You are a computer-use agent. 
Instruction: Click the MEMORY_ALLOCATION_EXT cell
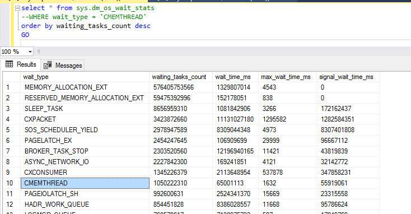[85, 87]
